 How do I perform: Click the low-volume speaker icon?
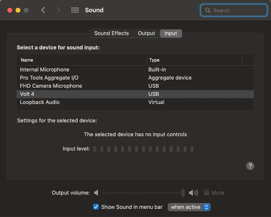point(96,193)
